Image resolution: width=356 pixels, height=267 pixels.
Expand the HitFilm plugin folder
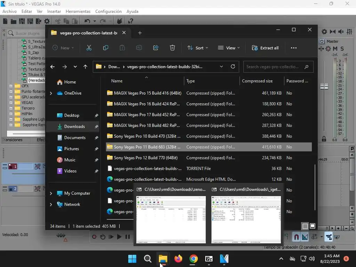click(x=11, y=114)
